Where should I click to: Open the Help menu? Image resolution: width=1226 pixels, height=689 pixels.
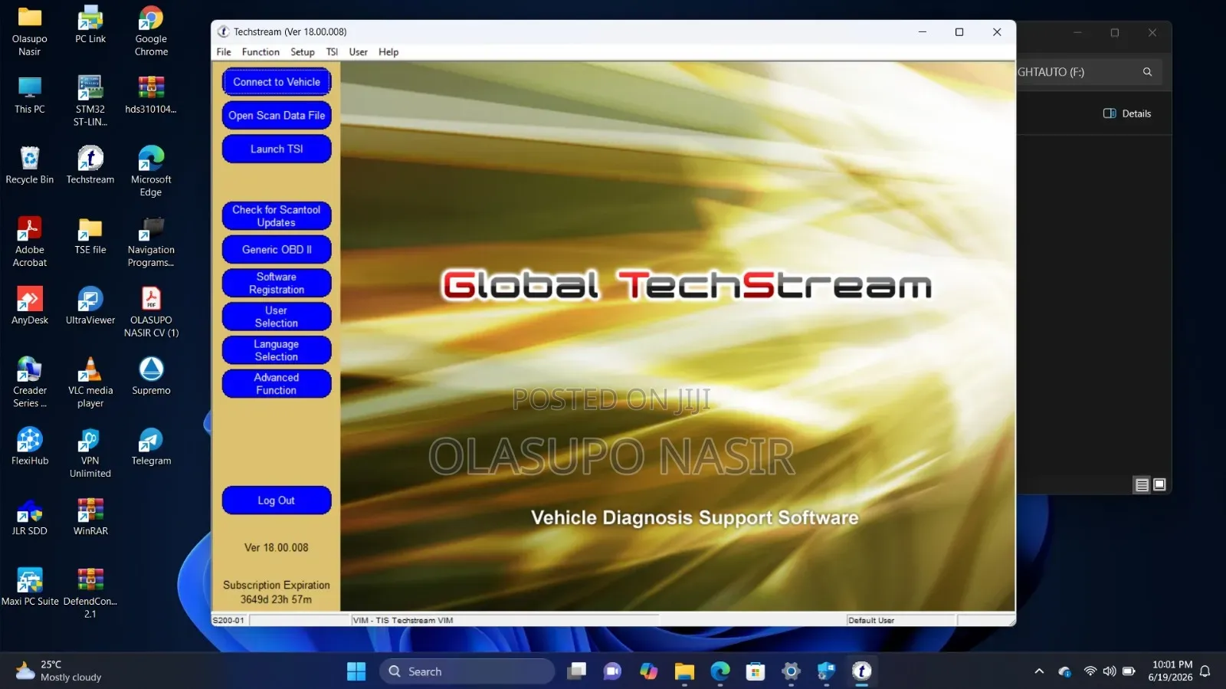tap(388, 52)
